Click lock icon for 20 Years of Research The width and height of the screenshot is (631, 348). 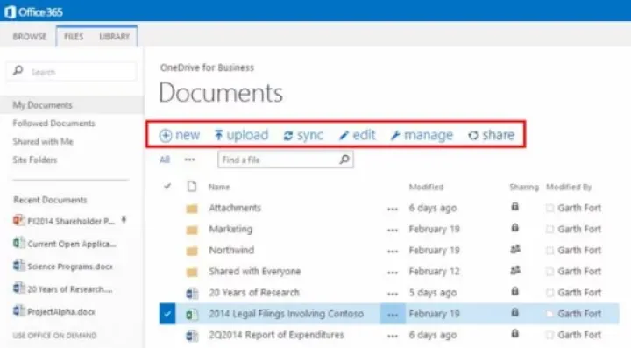point(514,291)
